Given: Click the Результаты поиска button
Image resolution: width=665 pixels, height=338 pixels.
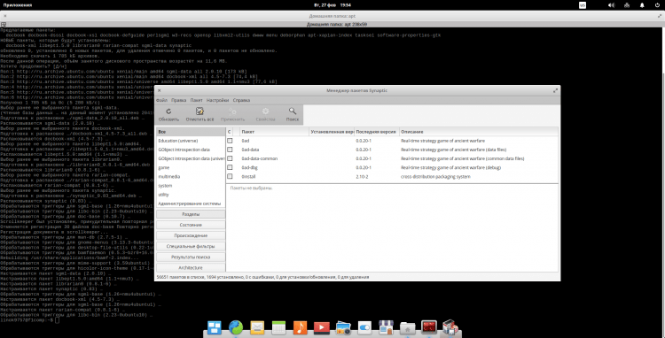Looking at the screenshot, I should [x=191, y=257].
